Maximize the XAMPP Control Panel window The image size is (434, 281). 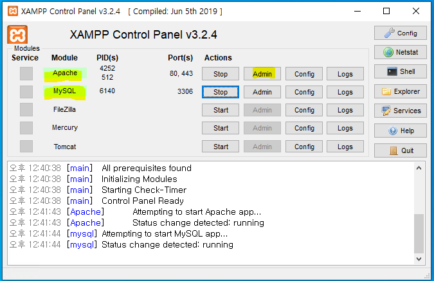pyautogui.click(x=386, y=11)
